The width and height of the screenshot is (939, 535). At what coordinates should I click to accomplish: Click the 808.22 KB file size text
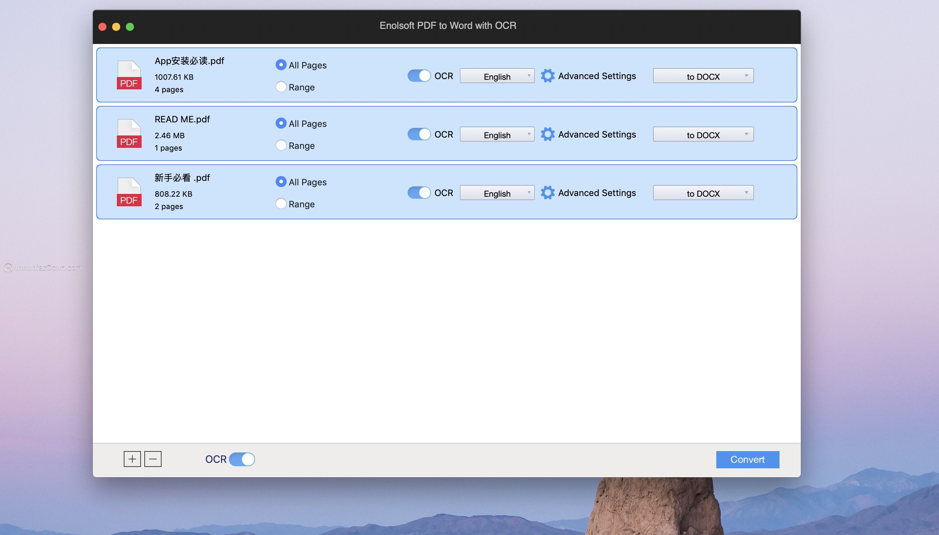click(x=173, y=194)
